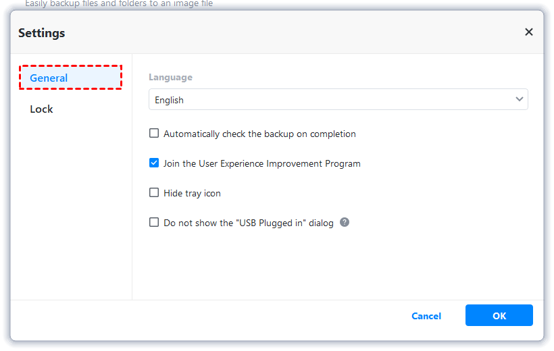This screenshot has height=351, width=554.
Task: Uncheck User Experience Improvement Program checkbox
Action: [x=154, y=163]
